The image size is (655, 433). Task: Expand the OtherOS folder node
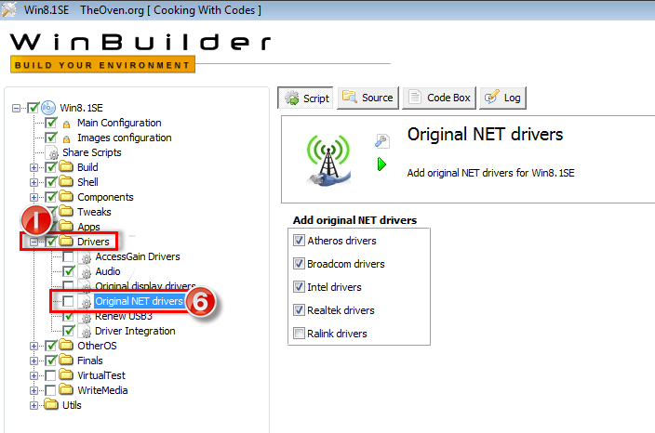[33, 346]
